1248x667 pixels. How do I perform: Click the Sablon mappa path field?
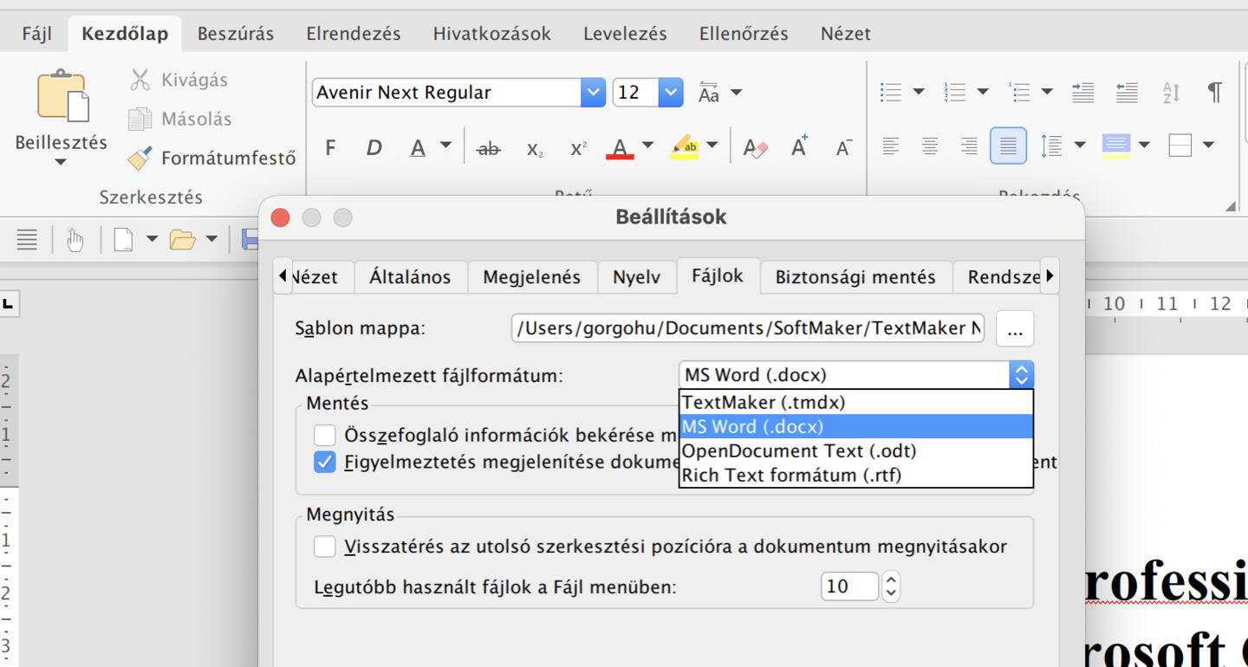[748, 328]
